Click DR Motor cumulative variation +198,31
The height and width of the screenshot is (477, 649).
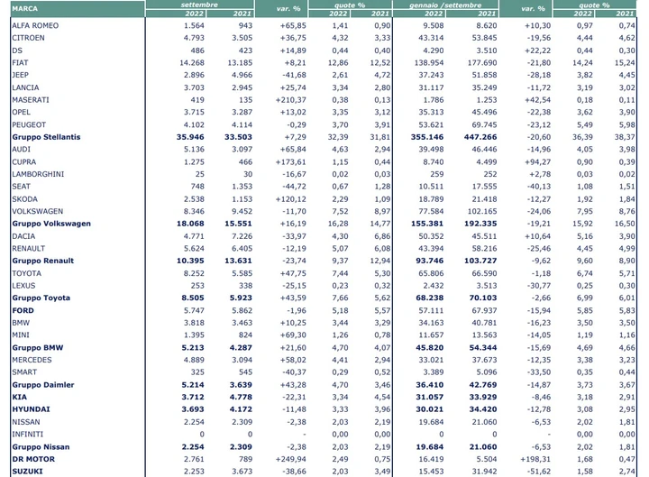pyautogui.click(x=535, y=459)
